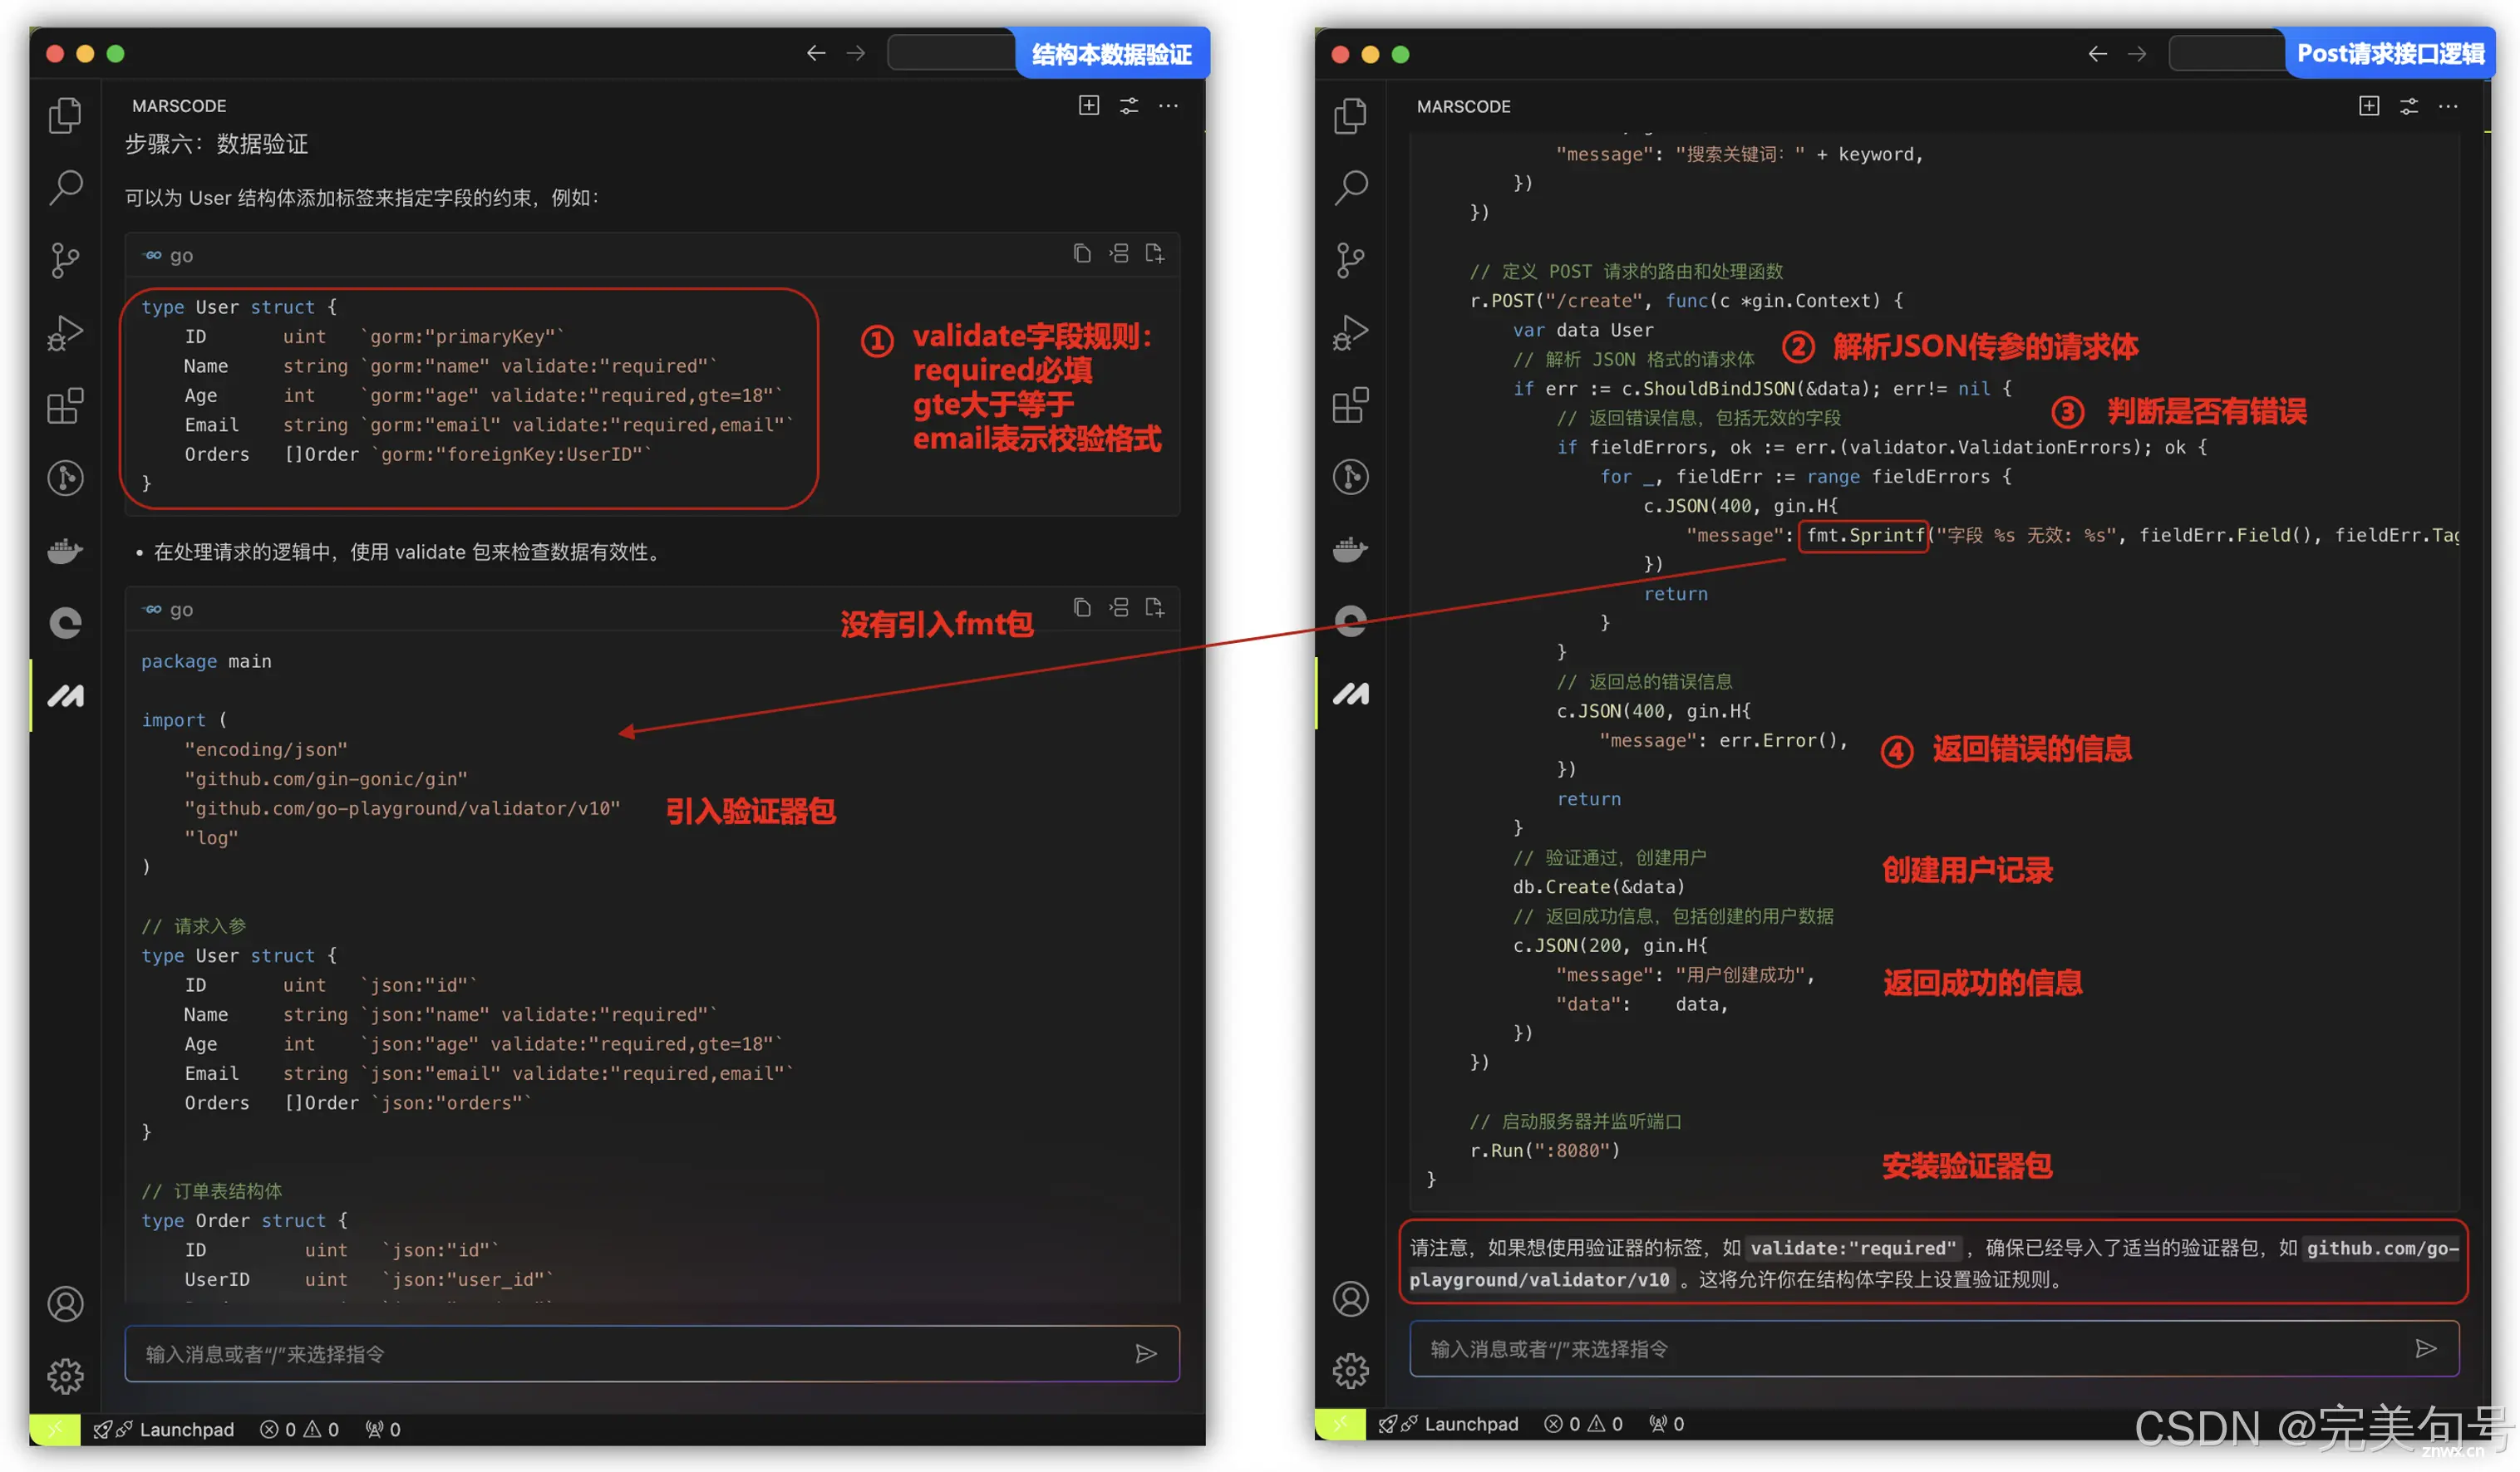This screenshot has width=2520, height=1472.
Task: Save second go code block to new file
Action: [x=1155, y=607]
